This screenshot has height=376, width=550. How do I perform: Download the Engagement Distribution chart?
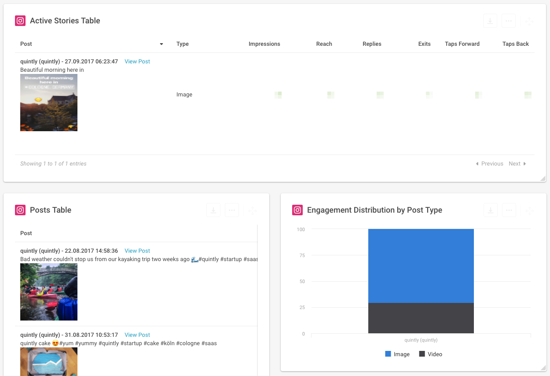pyautogui.click(x=491, y=210)
